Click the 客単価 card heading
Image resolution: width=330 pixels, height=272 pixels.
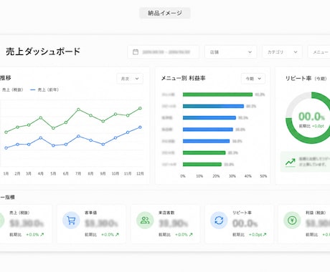tap(91, 213)
